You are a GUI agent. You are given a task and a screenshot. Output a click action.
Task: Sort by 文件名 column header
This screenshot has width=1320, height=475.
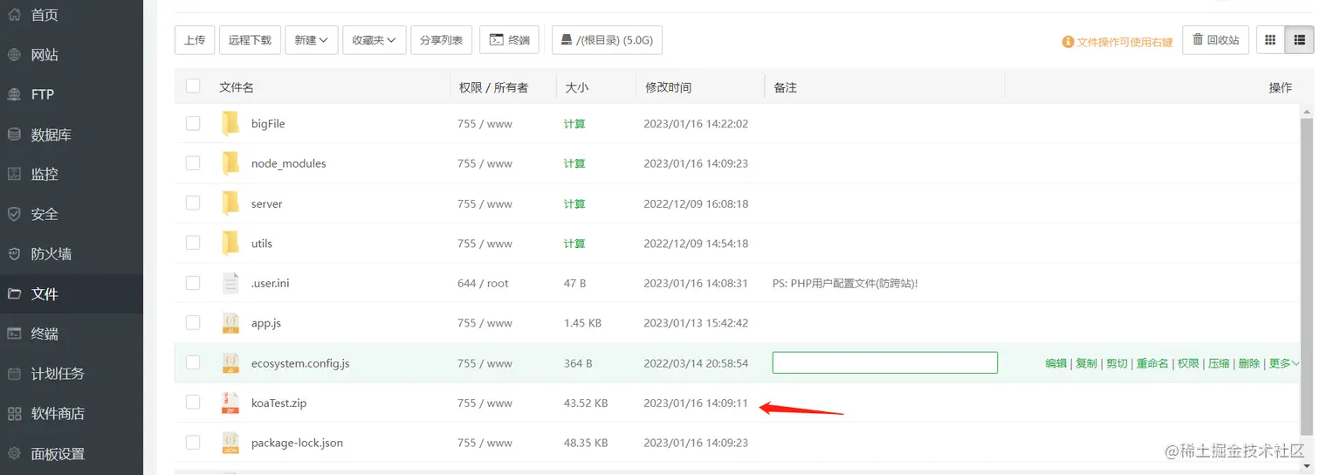(x=237, y=87)
